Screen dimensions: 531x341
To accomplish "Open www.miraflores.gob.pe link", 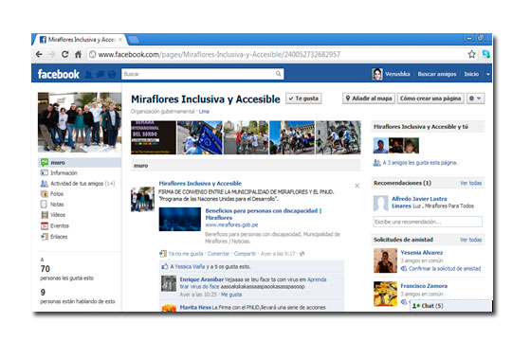I will point(231,225).
